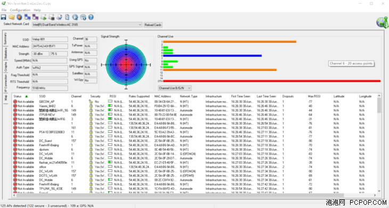
Task: Click the floppy disk save icon
Action: 4,17
